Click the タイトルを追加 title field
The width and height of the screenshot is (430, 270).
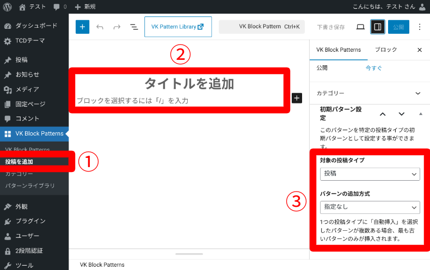pyautogui.click(x=189, y=83)
